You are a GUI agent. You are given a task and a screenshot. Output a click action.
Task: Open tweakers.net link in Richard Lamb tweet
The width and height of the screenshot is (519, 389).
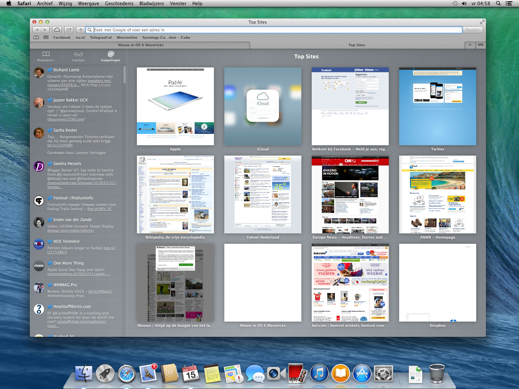[99, 81]
